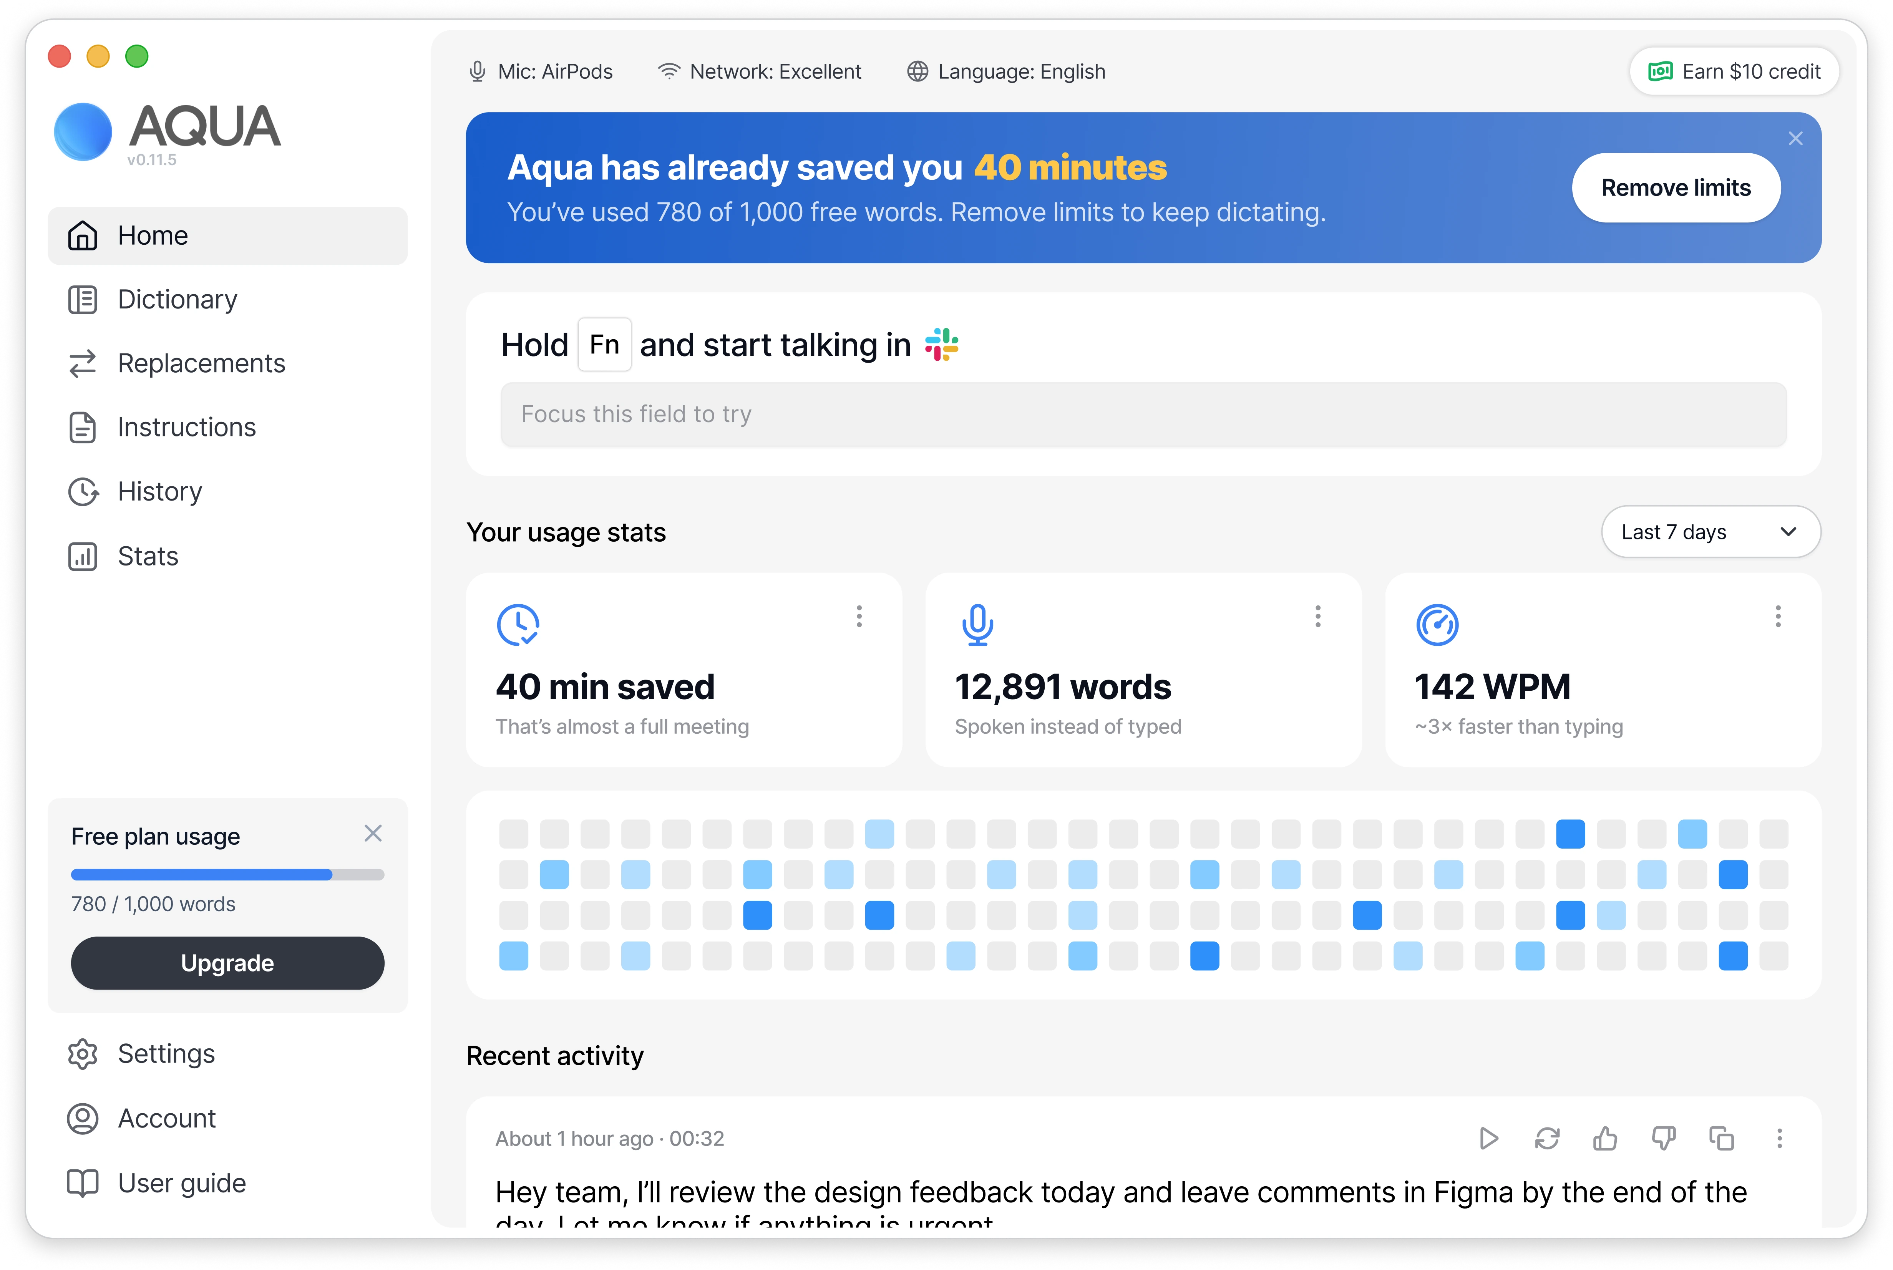1893x1270 pixels.
Task: Open more options for recent activity entry
Action: tap(1780, 1139)
